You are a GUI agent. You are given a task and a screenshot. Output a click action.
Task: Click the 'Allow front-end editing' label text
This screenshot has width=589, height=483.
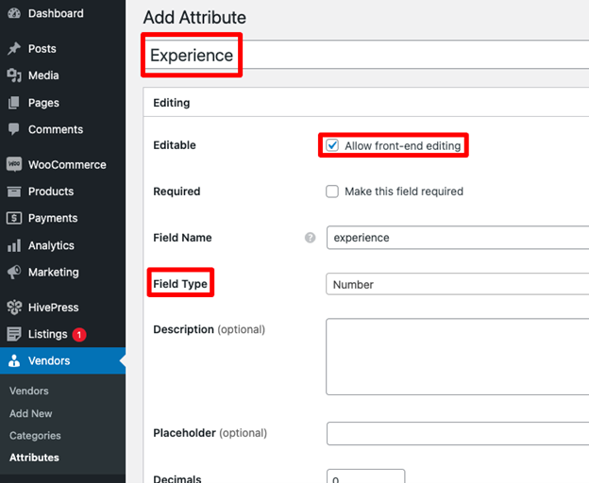(403, 145)
